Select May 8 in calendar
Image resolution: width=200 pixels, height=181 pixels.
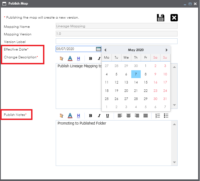(x=146, y=74)
